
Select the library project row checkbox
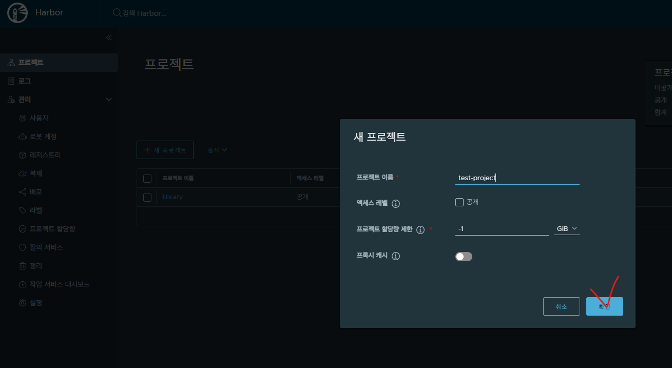point(147,197)
